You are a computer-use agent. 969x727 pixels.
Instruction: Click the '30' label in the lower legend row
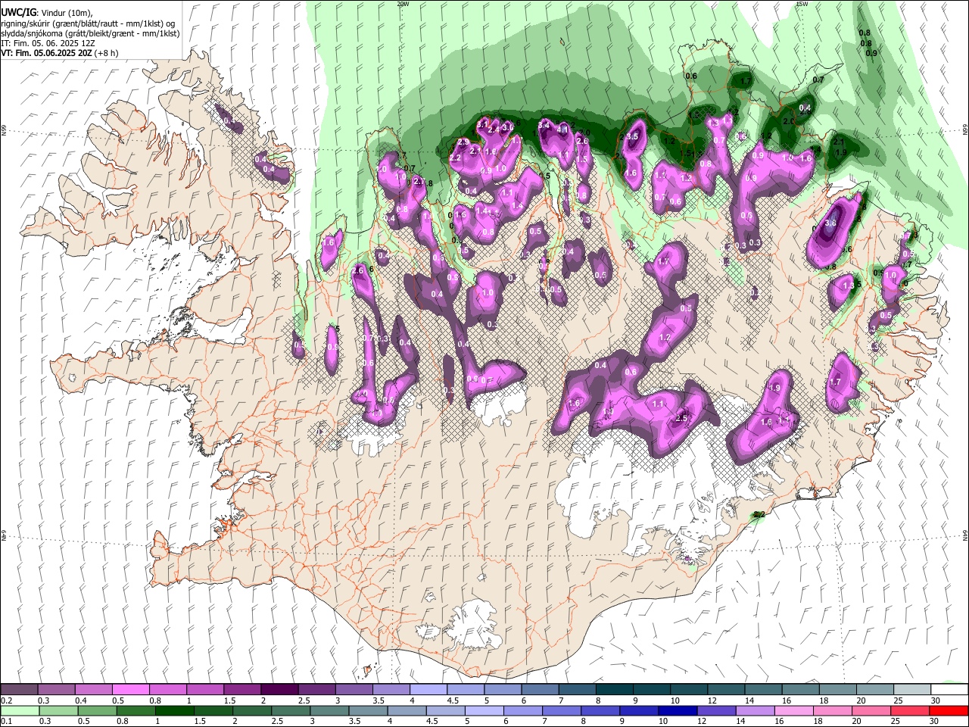(x=935, y=721)
